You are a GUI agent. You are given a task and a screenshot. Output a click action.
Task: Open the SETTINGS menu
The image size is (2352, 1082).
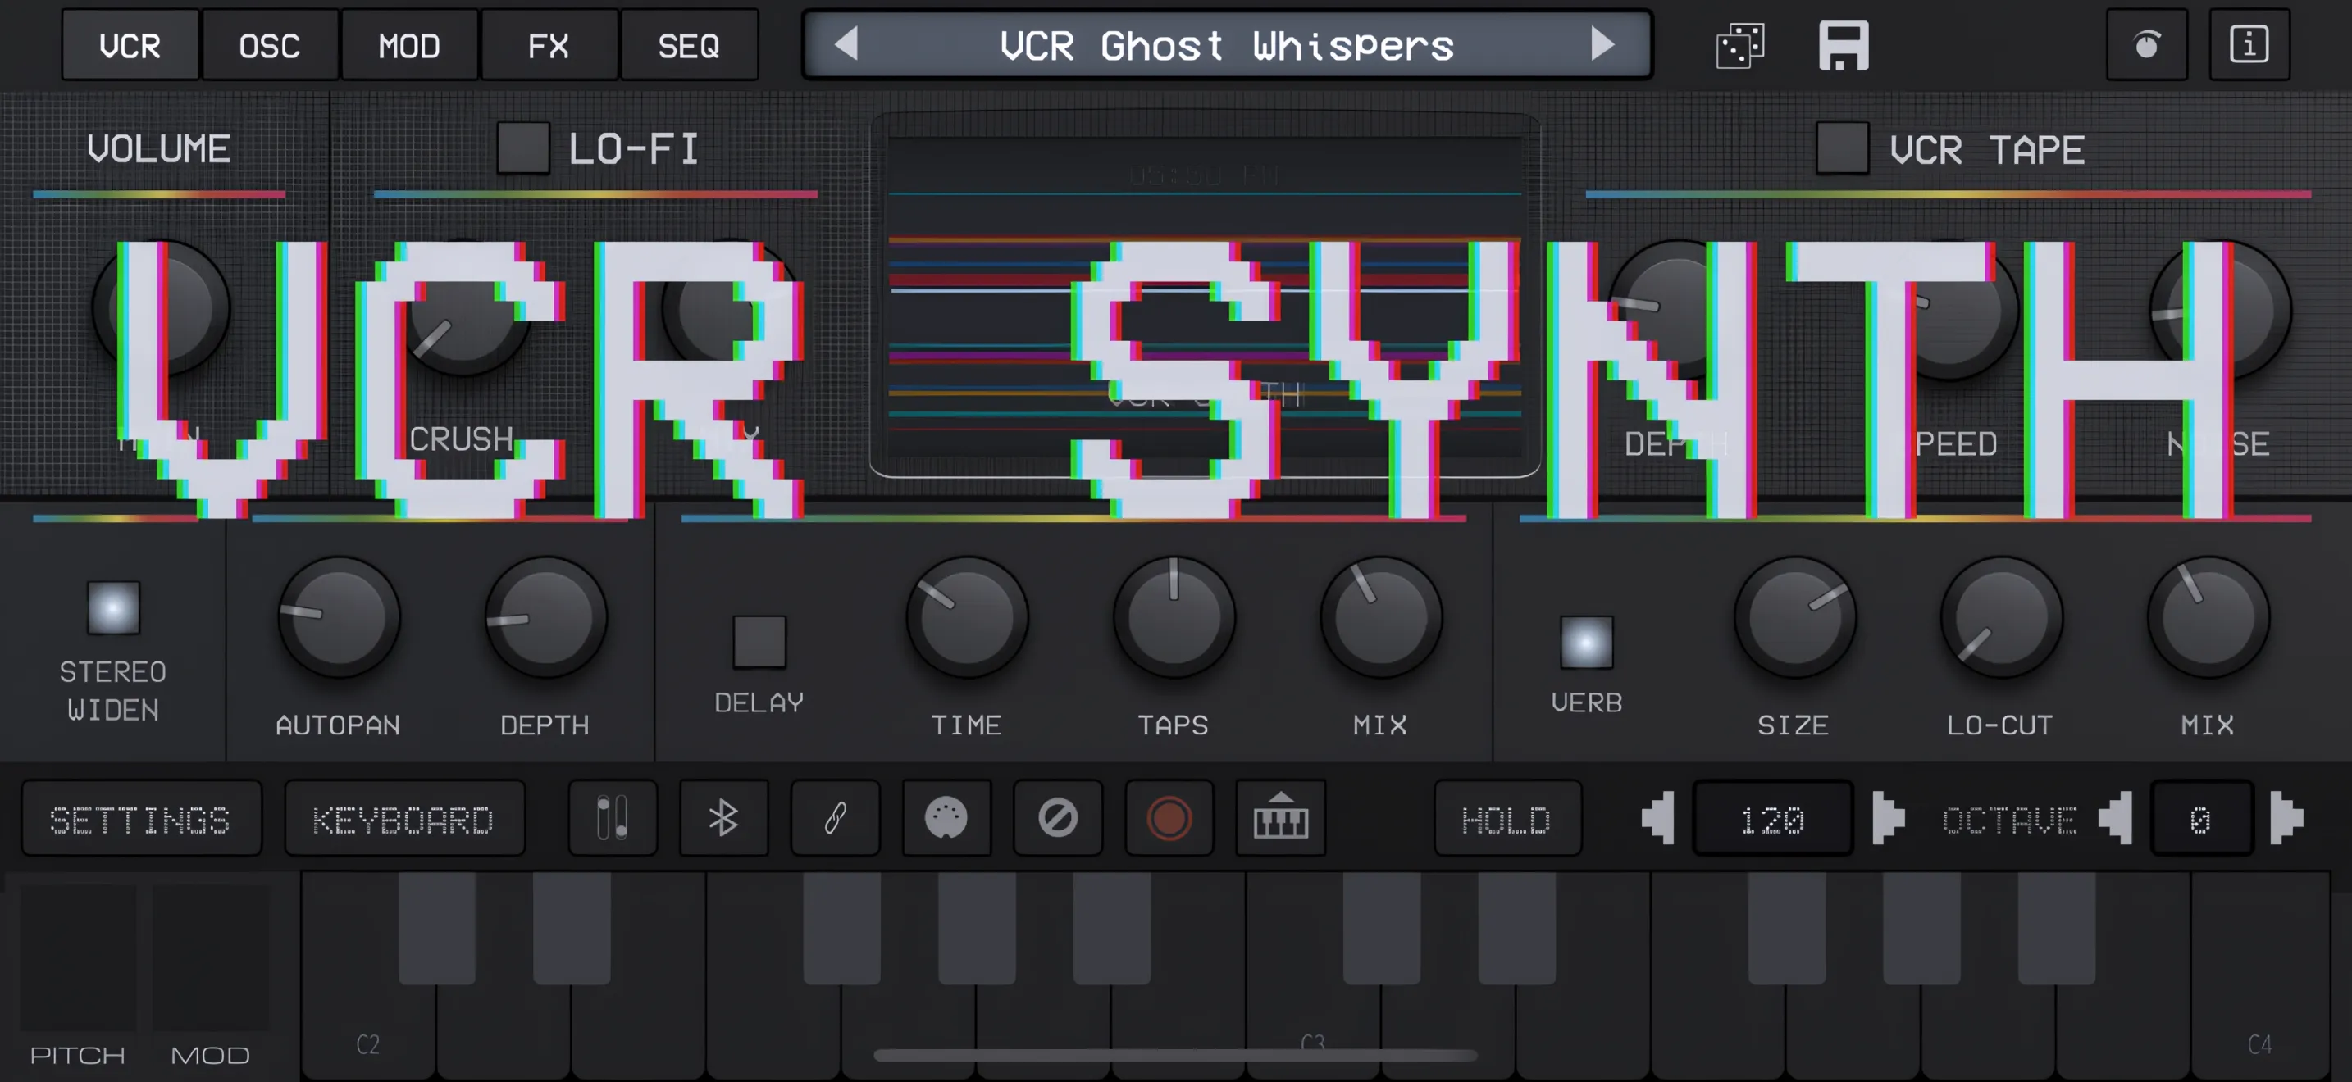tap(142, 818)
